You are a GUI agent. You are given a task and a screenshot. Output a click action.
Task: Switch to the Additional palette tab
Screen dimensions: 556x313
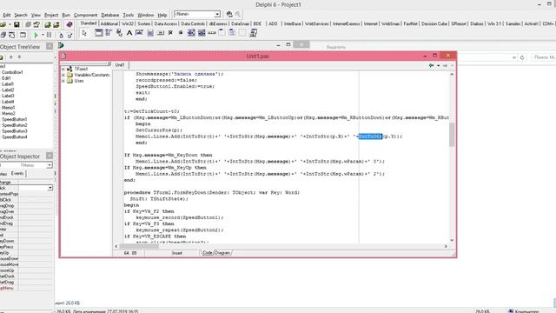pos(109,23)
